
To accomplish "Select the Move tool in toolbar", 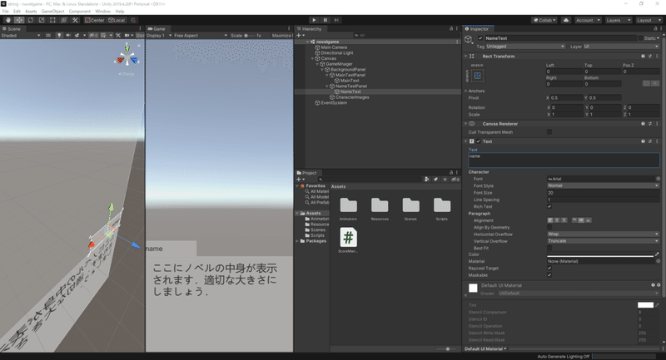I will 19,20.
